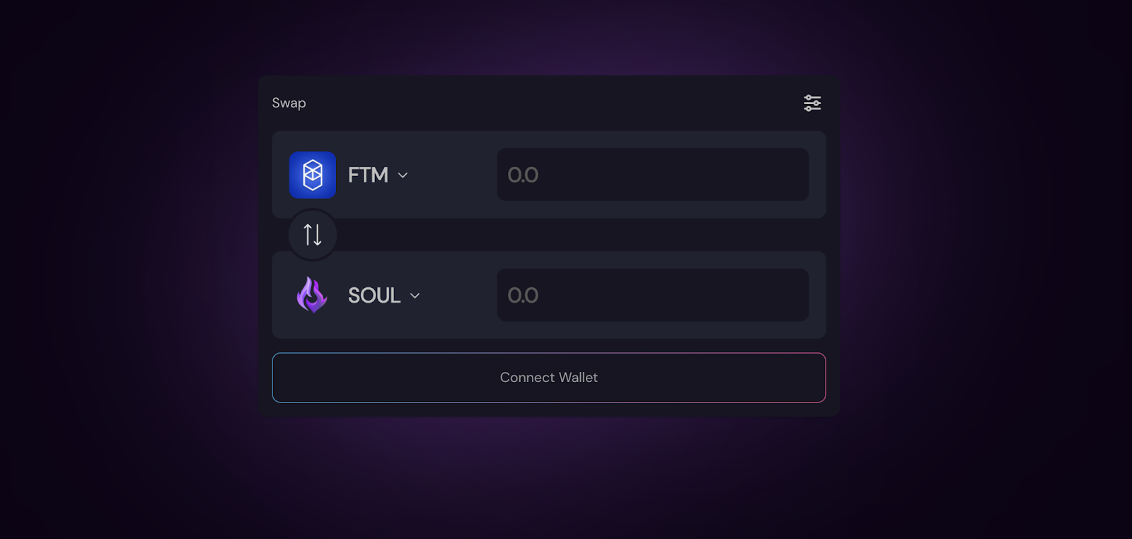This screenshot has width=1132, height=539.
Task: Click the 0.0 placeholder in the FTM row
Action: pyautogui.click(x=523, y=175)
